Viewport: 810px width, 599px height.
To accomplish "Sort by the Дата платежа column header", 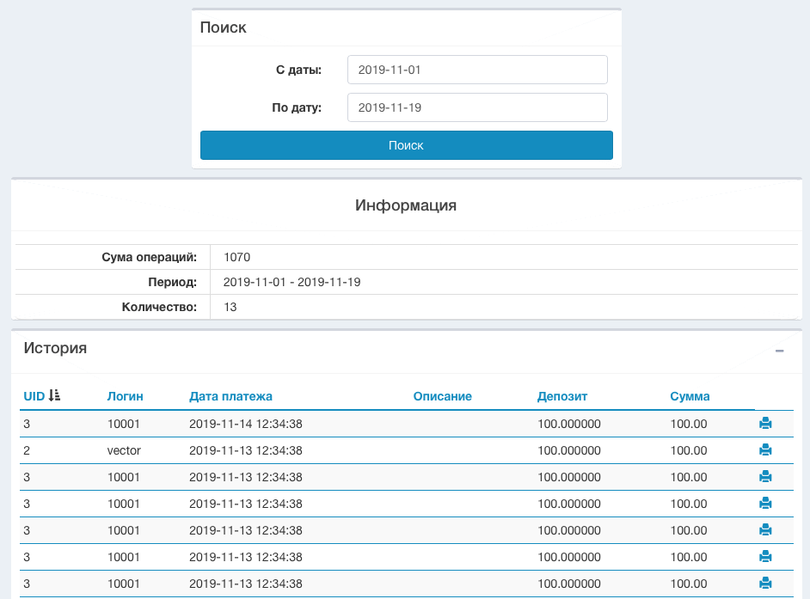I will coord(230,396).
